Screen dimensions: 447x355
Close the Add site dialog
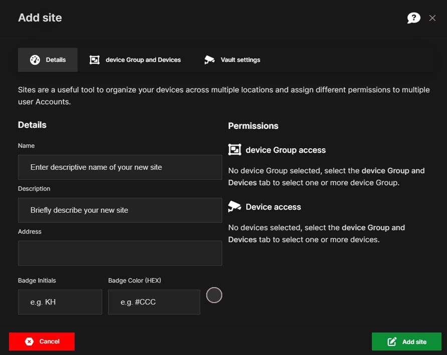coord(432,17)
